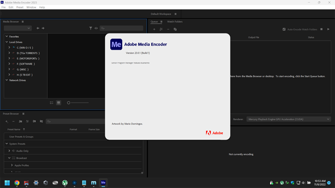Viewport: 335px width, 188px height.
Task: Switch to the Watch Folders tab
Action: 175,22
